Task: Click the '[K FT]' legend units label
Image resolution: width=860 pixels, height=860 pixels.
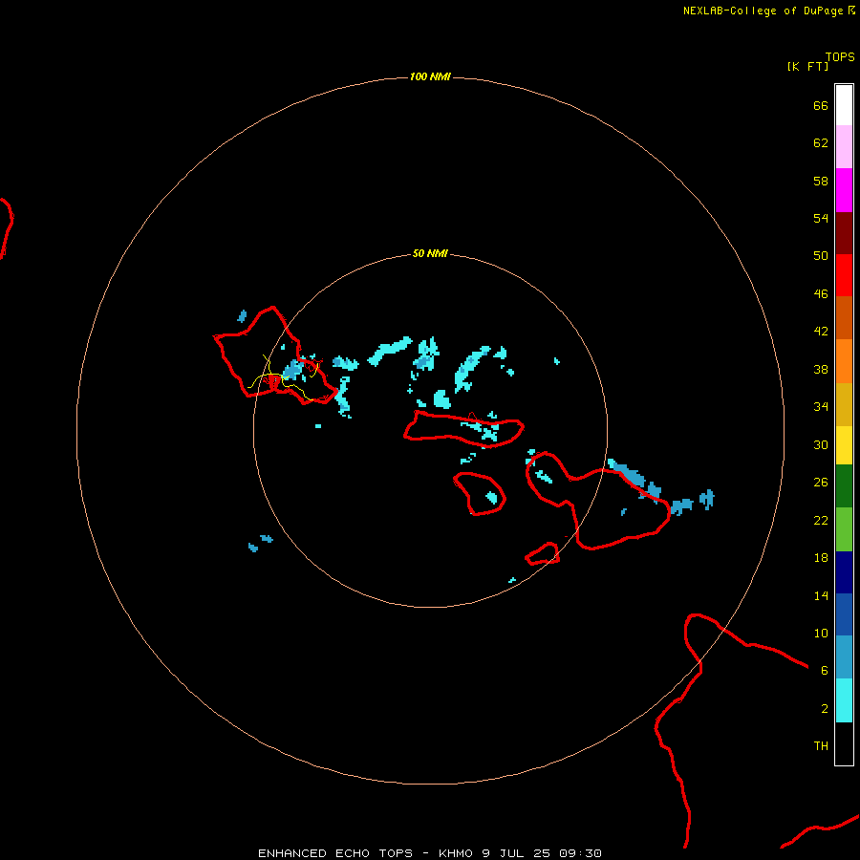Action: click(807, 66)
